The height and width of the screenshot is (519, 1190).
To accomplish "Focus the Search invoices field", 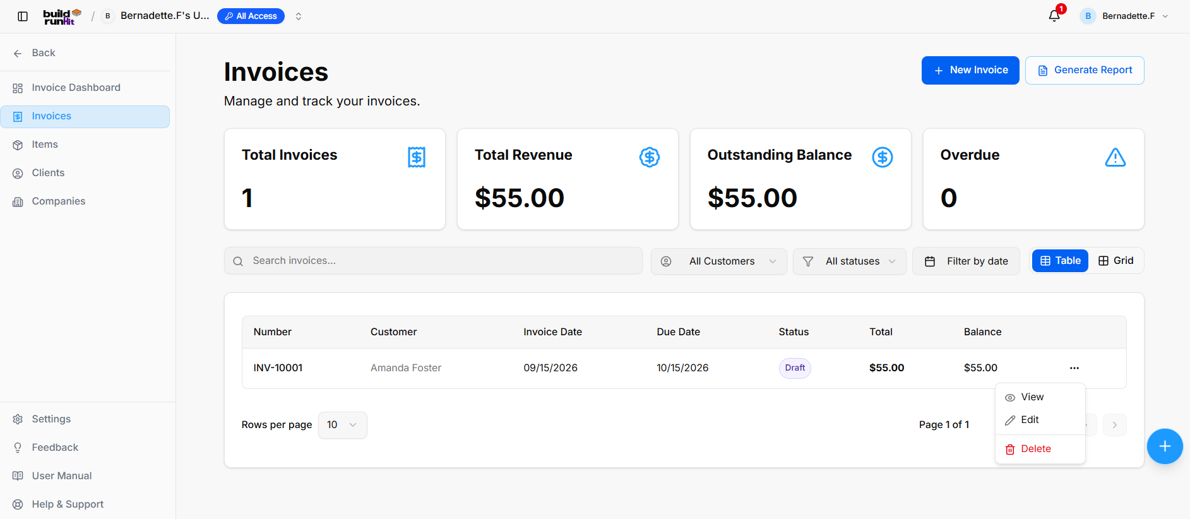I will pyautogui.click(x=433, y=261).
